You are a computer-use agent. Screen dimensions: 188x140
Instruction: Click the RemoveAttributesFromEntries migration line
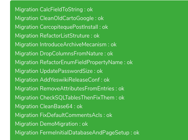(69, 89)
